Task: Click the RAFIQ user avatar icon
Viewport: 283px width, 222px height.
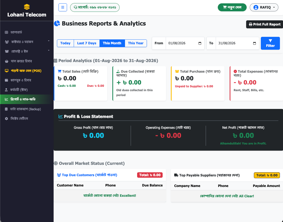Action: pos(256,7)
